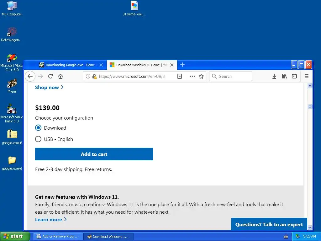Minimize the browser window

click(x=294, y=65)
